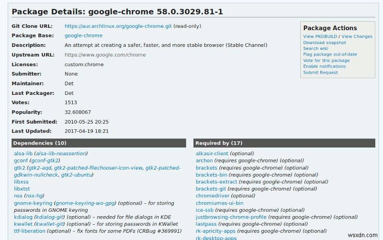Open the kwallet-git link
The image size is (383, 240).
point(50,224)
